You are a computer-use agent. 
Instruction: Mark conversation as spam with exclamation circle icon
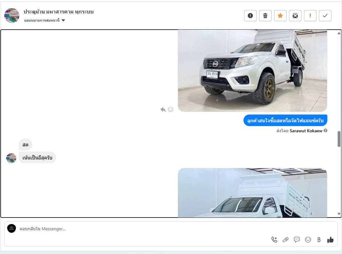click(x=250, y=16)
